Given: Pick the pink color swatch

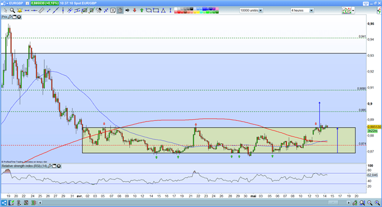Looking at the screenshot, I should [217, 9].
